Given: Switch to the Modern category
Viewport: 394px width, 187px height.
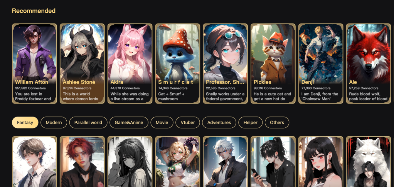Looking at the screenshot, I should point(54,123).
